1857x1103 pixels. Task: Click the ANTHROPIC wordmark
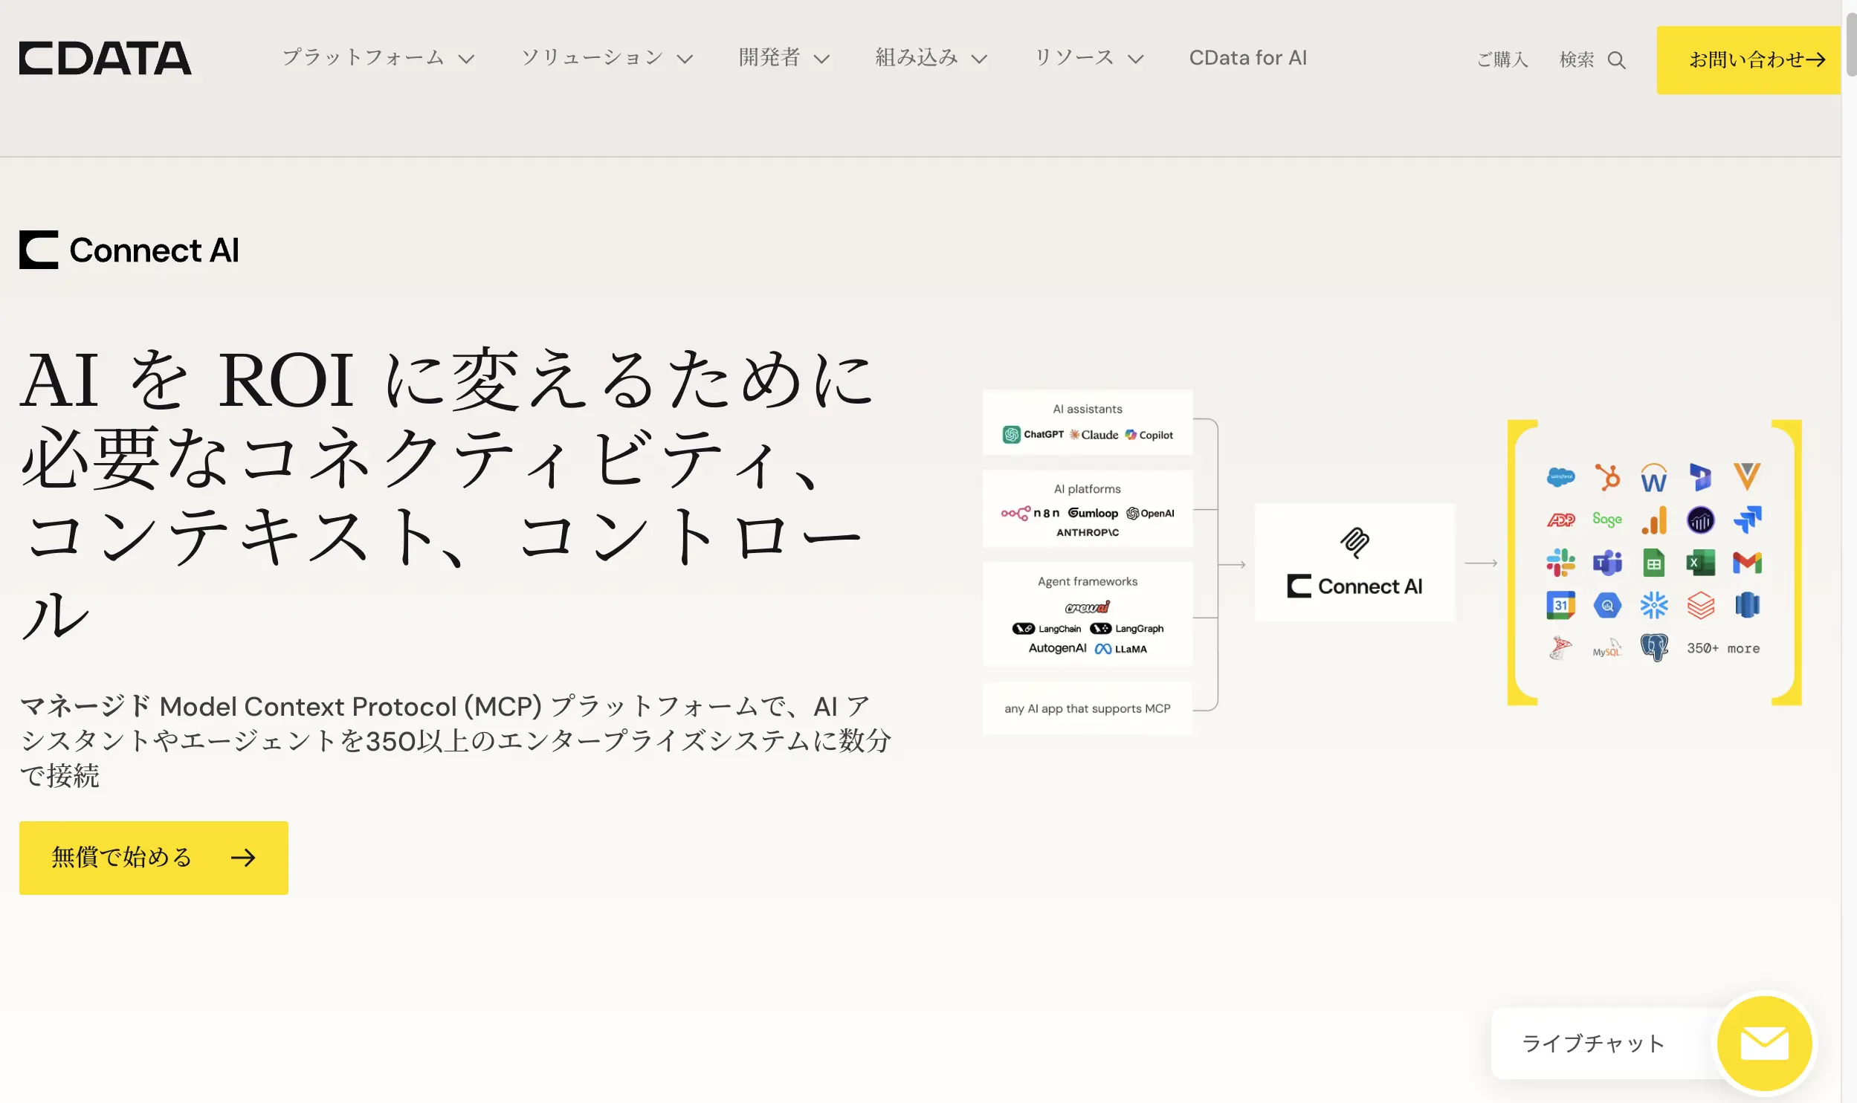tap(1087, 532)
